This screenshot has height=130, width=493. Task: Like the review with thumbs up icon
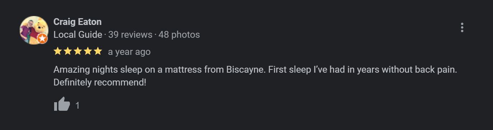click(62, 104)
